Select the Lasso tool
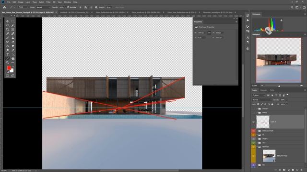The width and height of the screenshot is (307, 172). [8, 25]
